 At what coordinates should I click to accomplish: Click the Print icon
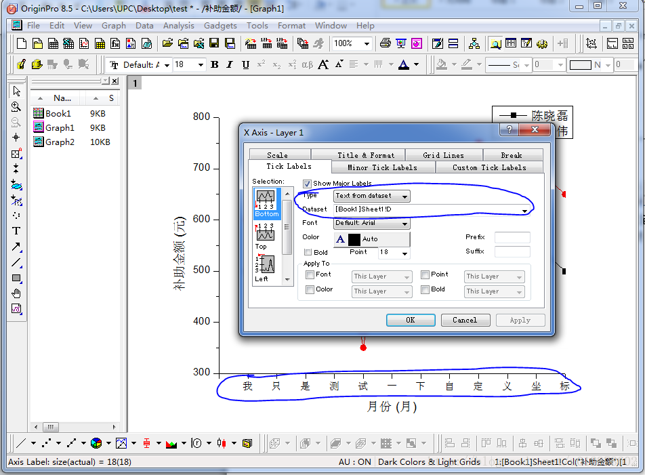pos(385,43)
